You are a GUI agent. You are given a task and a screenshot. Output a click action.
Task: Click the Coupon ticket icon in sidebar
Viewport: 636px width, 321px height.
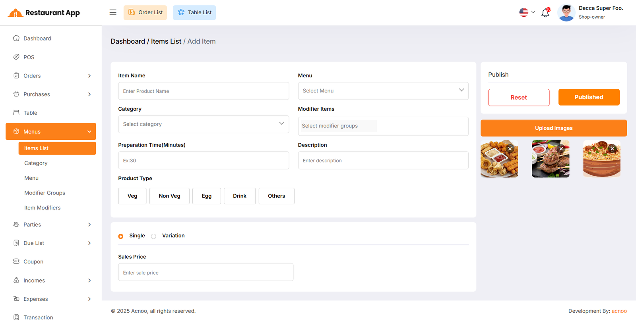point(16,261)
